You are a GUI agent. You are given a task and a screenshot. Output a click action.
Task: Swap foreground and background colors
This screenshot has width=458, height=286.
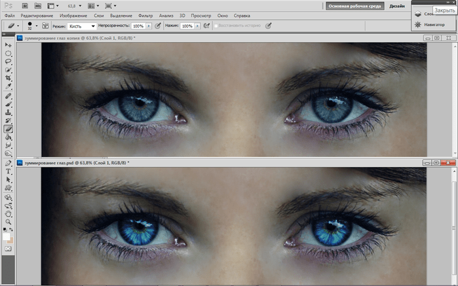pos(11,230)
